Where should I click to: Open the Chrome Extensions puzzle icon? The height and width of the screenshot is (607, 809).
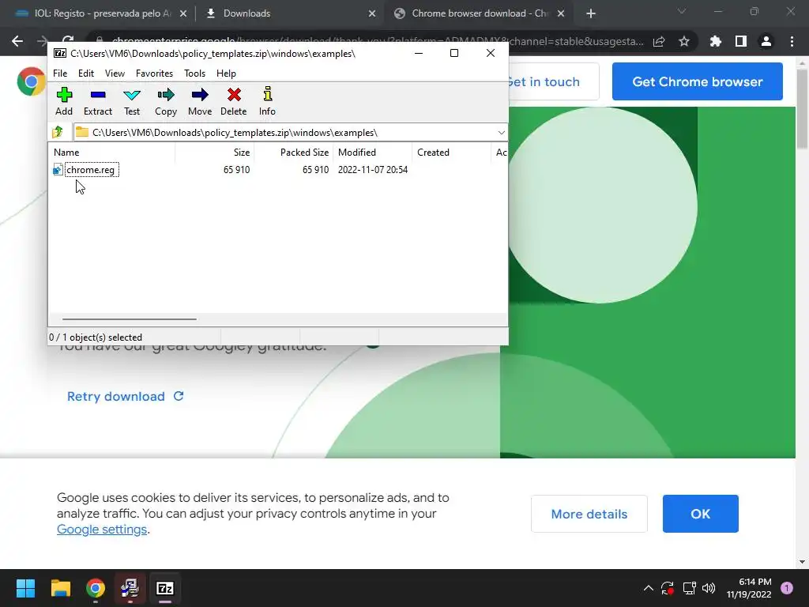click(716, 41)
